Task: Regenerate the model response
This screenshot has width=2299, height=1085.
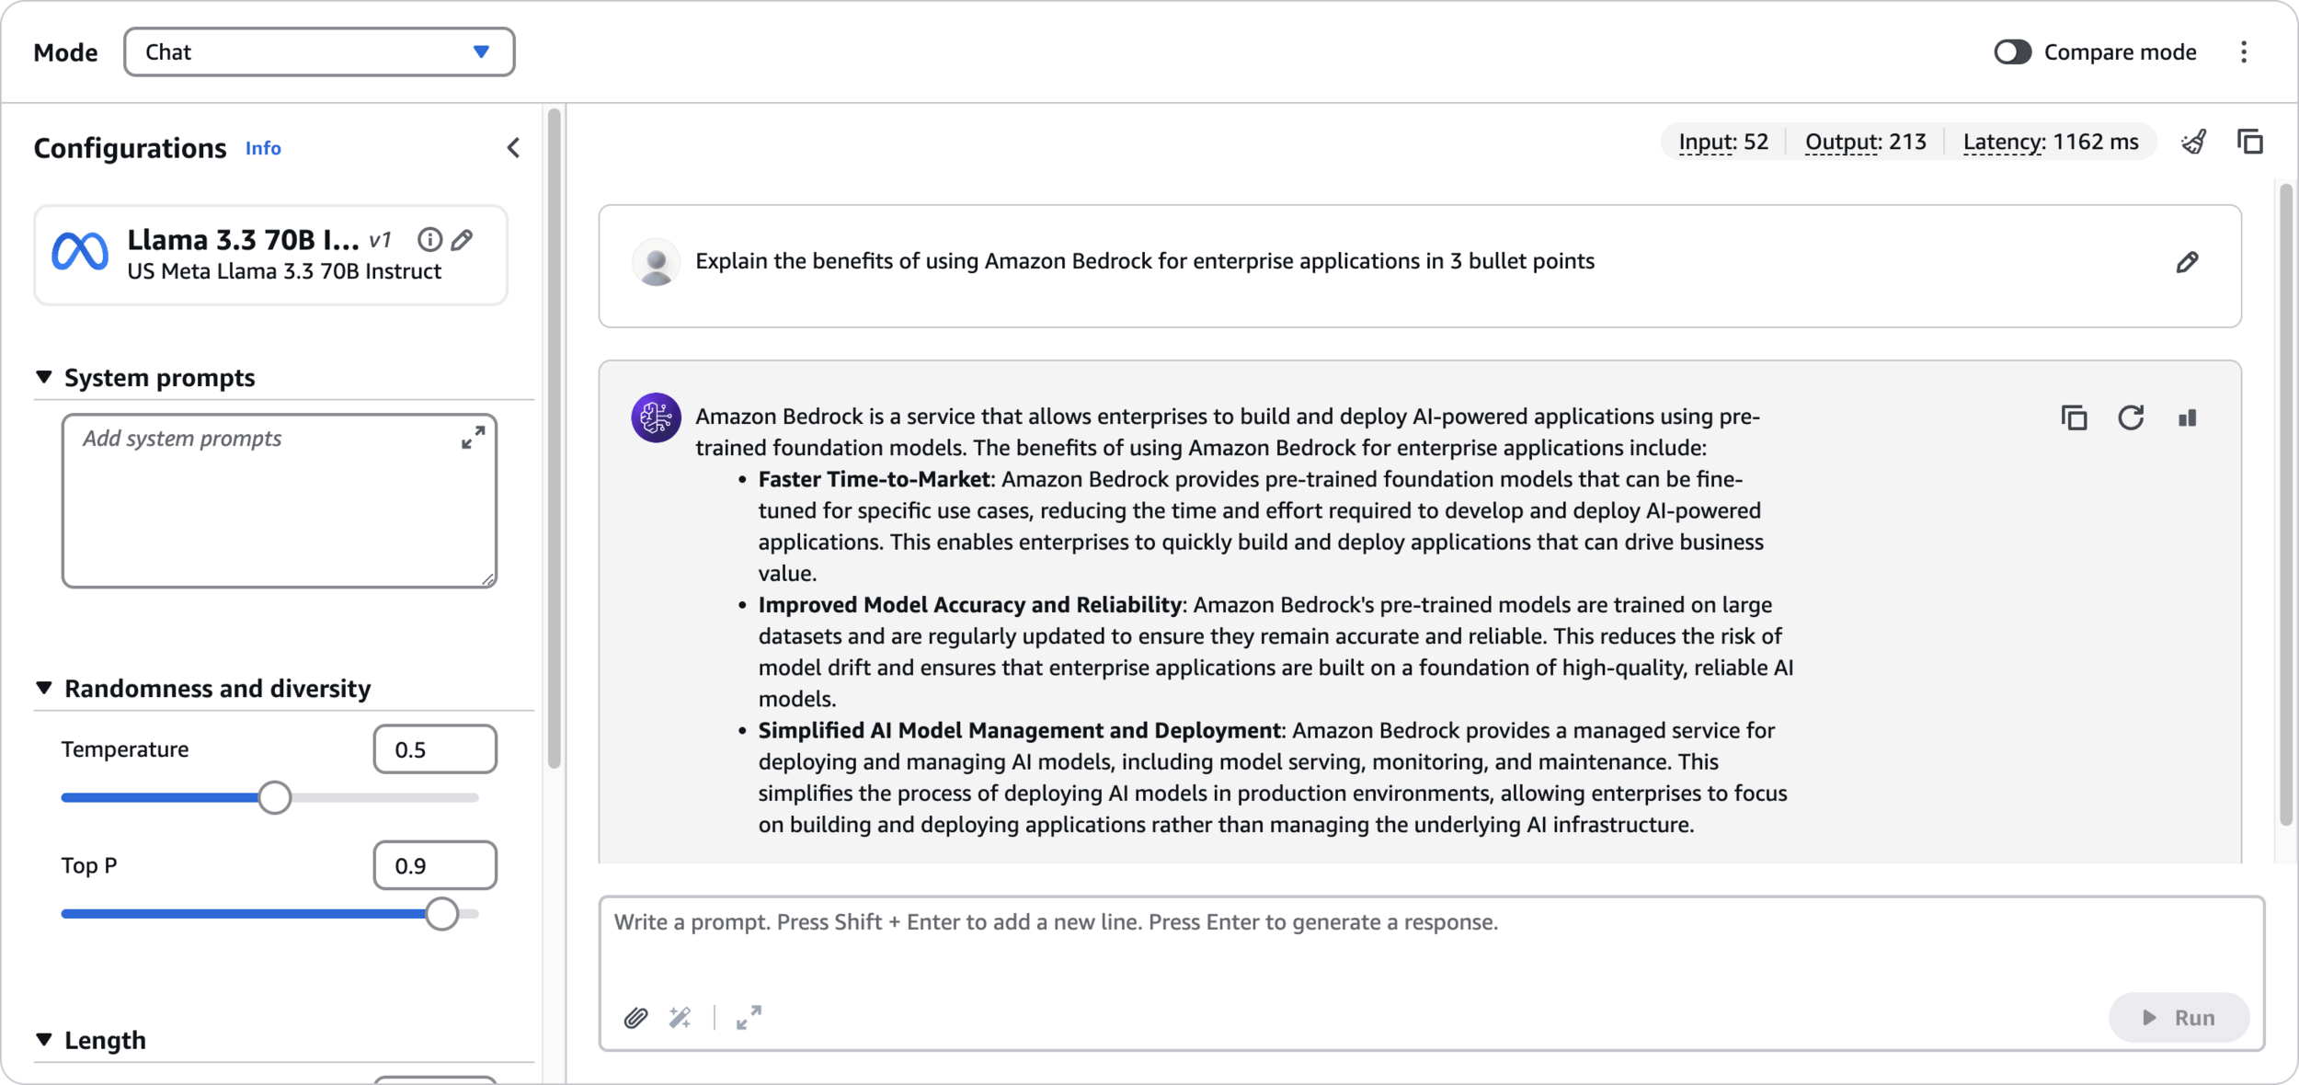Action: coord(2131,418)
